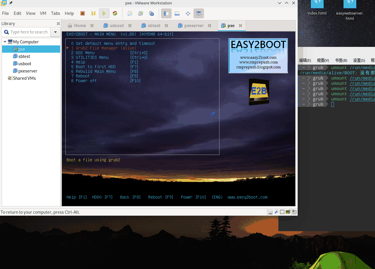
Task: Click the E2B drive icon graphic
Action: click(x=259, y=92)
